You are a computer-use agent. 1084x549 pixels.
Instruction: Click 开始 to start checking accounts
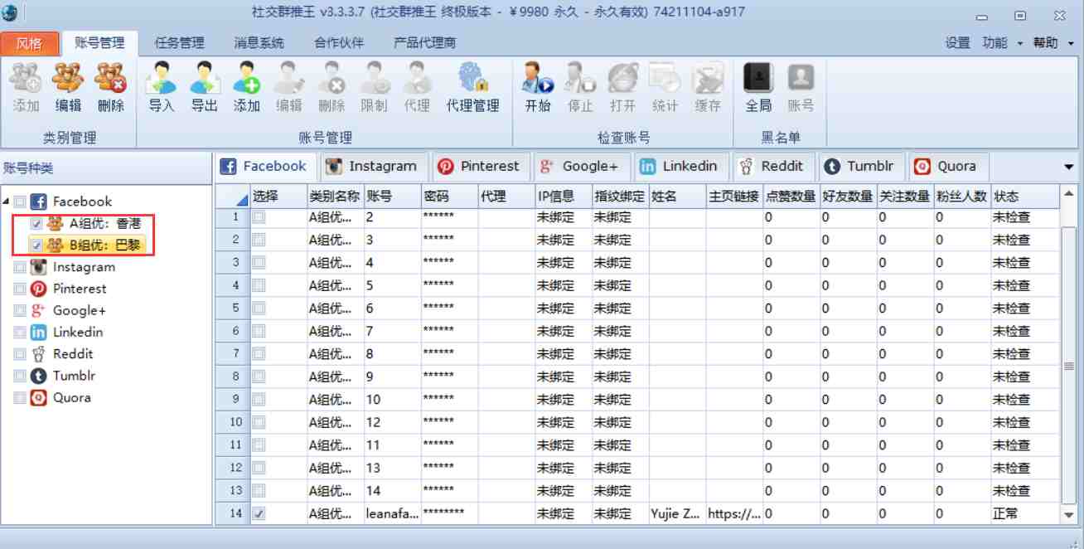click(538, 79)
